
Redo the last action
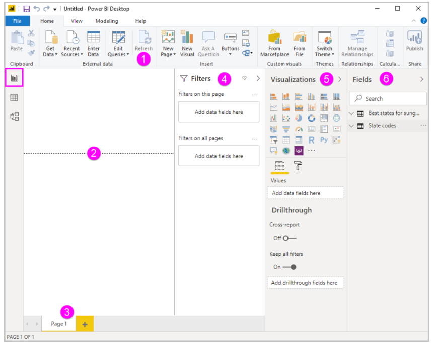pos(46,9)
